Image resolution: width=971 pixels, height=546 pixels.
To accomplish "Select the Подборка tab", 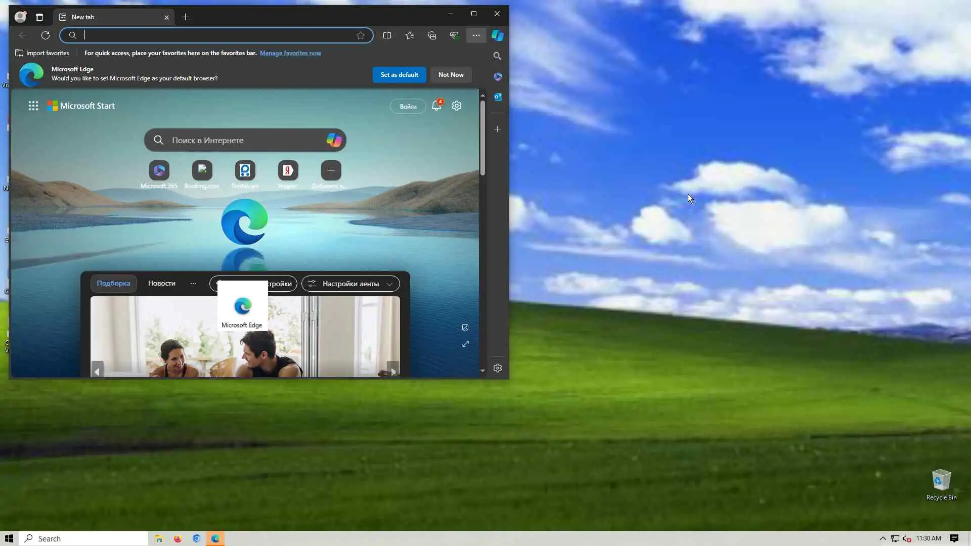I will click(x=113, y=284).
